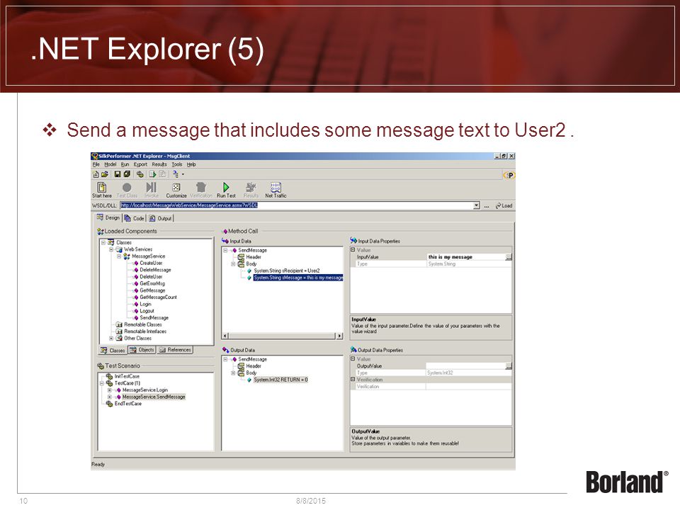680x510 pixels.
Task: Select InitTestCase in Test Scenario
Action: coord(127,376)
